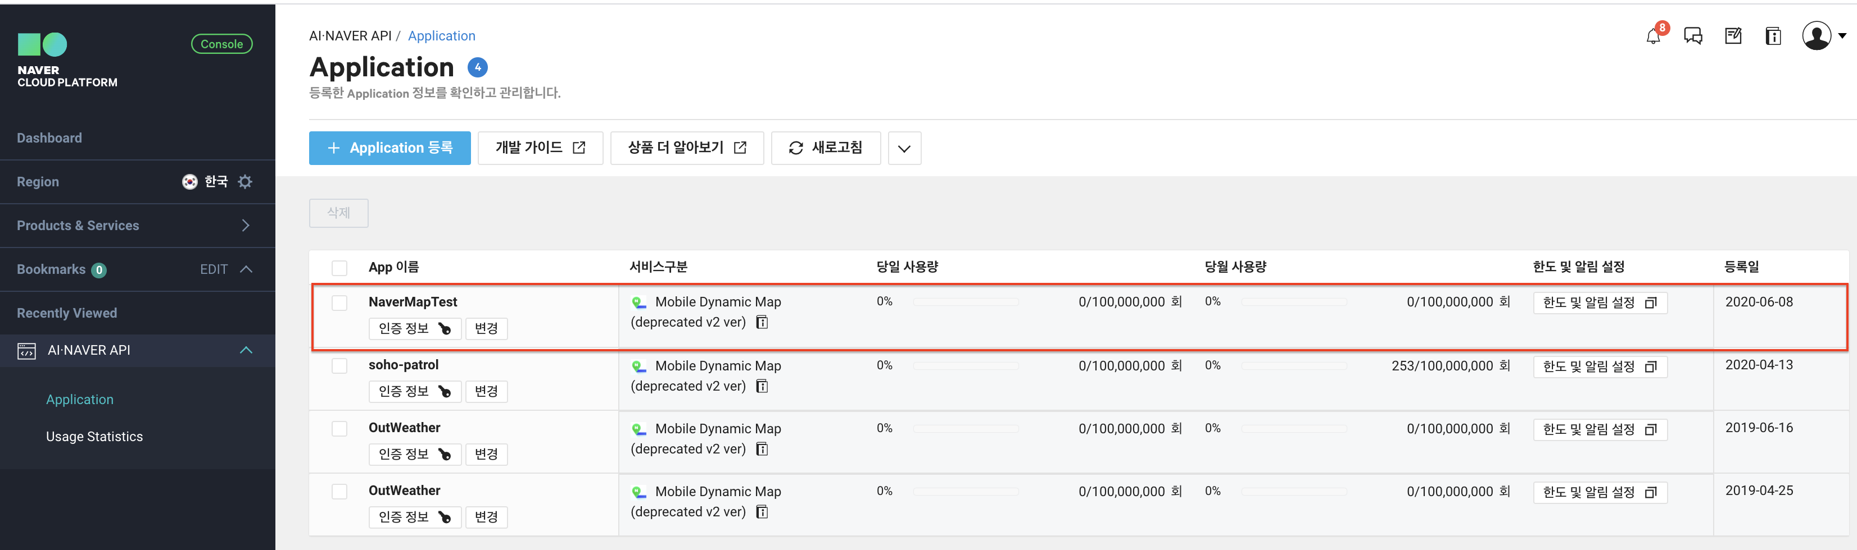Viewport: 1857px width, 550px height.
Task: Select Application in the sidebar submenu
Action: [x=80, y=400]
